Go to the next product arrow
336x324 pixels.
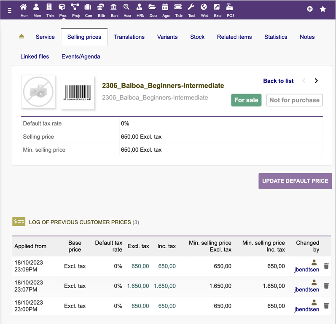(316, 81)
